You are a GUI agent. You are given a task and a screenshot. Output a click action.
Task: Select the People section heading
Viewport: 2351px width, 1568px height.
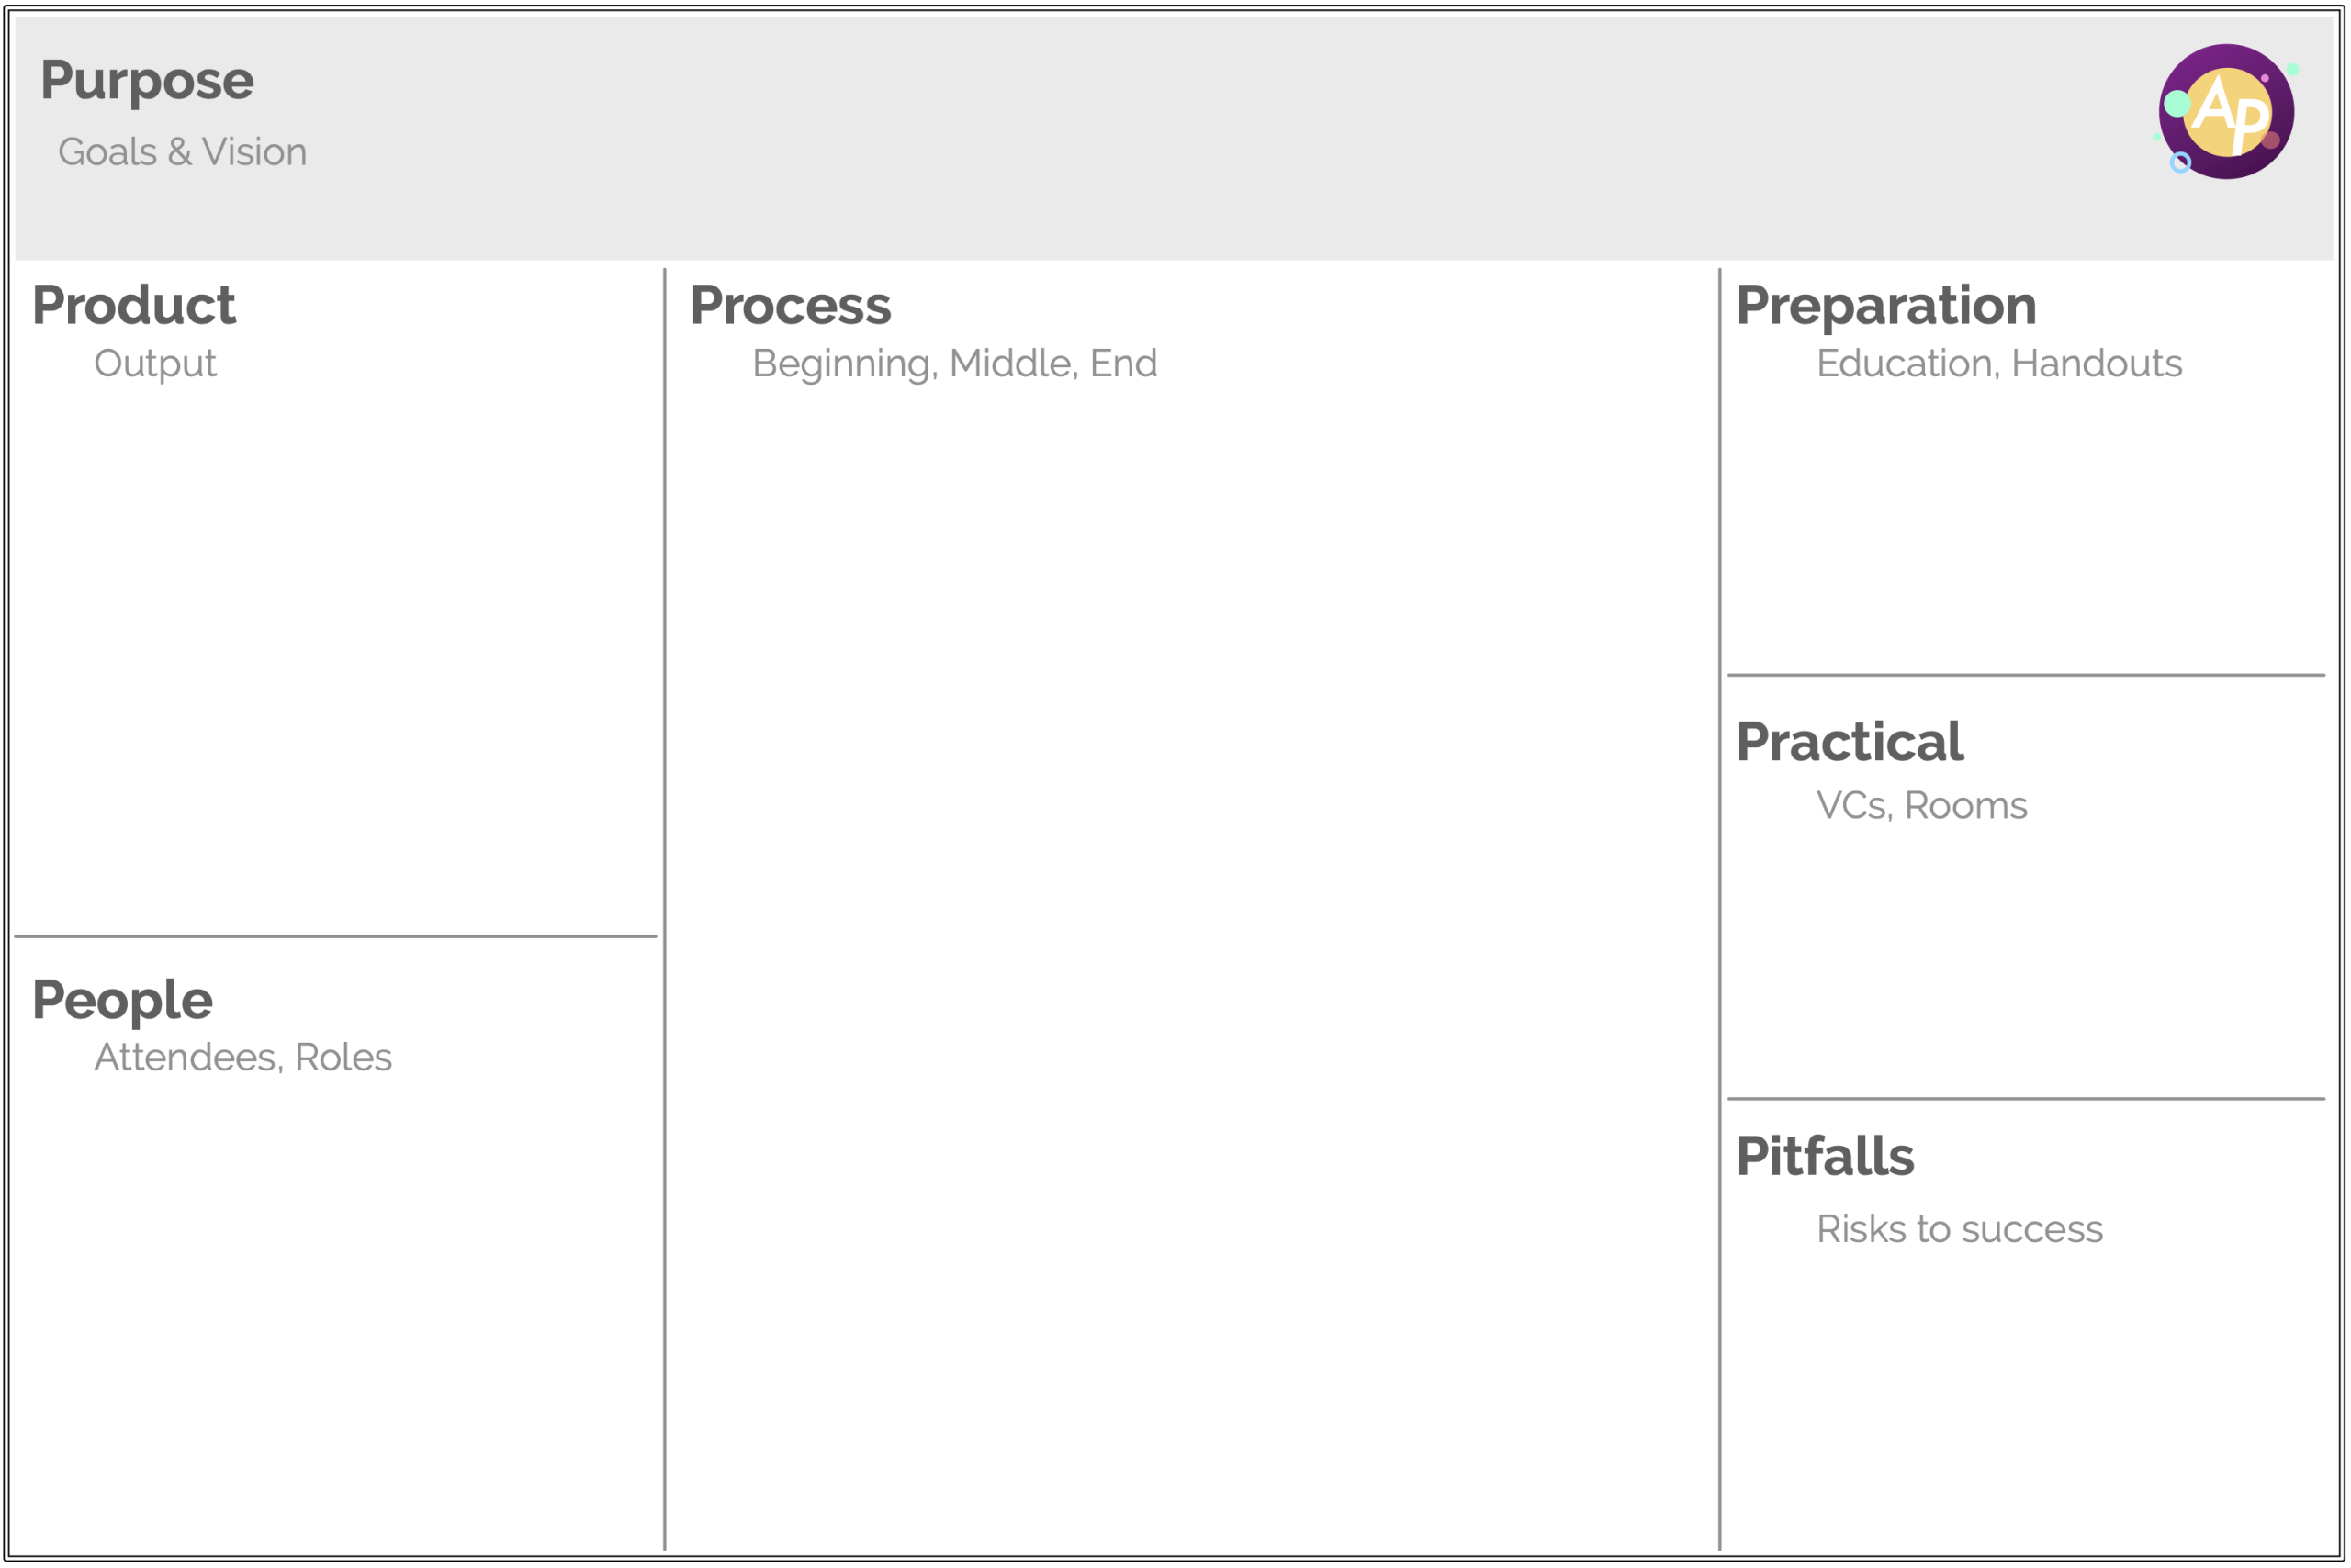[x=122, y=1002]
